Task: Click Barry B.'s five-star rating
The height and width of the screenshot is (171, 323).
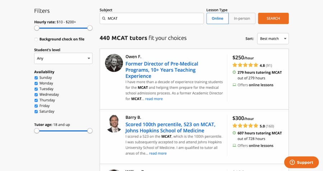Action: (x=245, y=126)
